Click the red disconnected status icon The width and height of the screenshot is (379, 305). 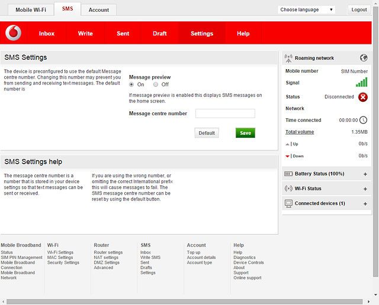tap(362, 97)
